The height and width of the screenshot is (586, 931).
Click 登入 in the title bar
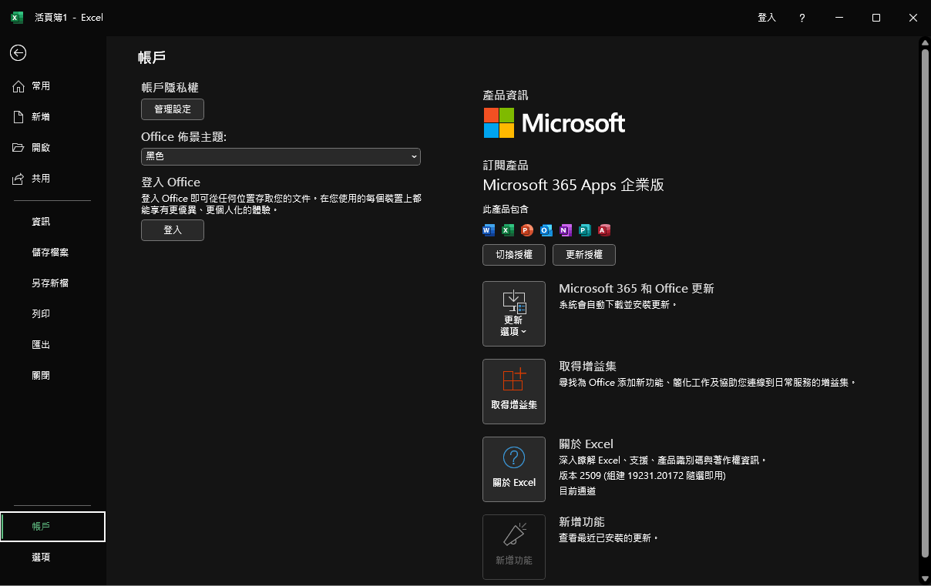click(767, 18)
